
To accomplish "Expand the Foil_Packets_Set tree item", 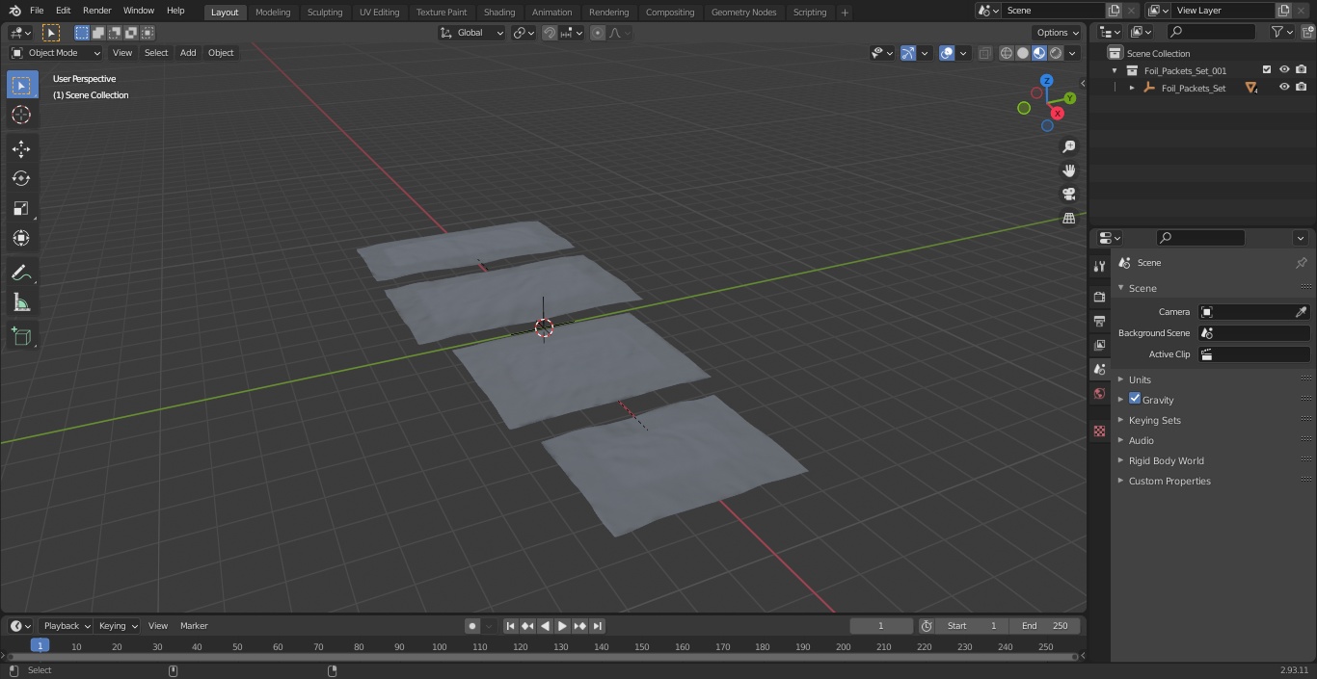I will (x=1132, y=88).
